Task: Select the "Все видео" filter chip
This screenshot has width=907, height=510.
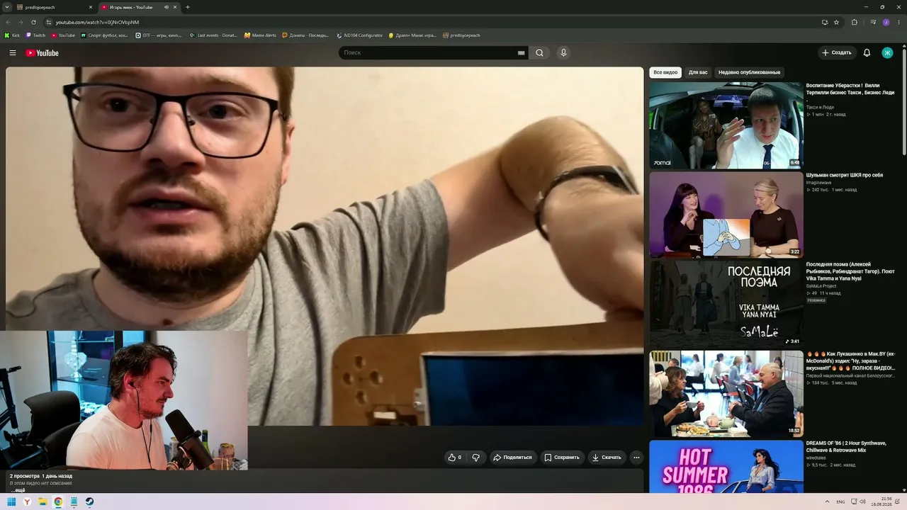Action: click(665, 72)
